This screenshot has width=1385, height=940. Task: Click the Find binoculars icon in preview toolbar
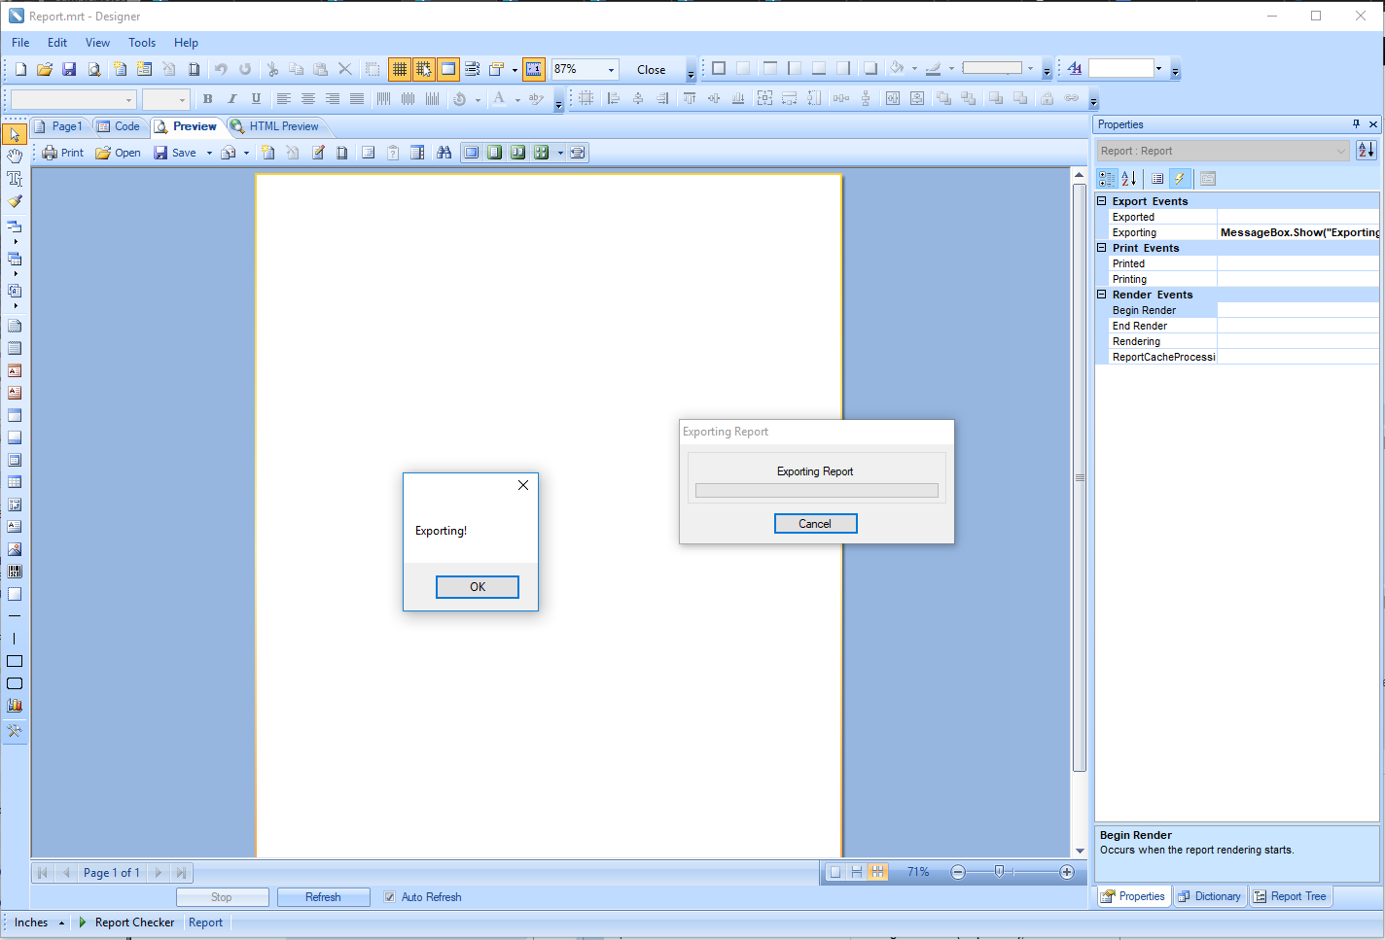coord(444,153)
